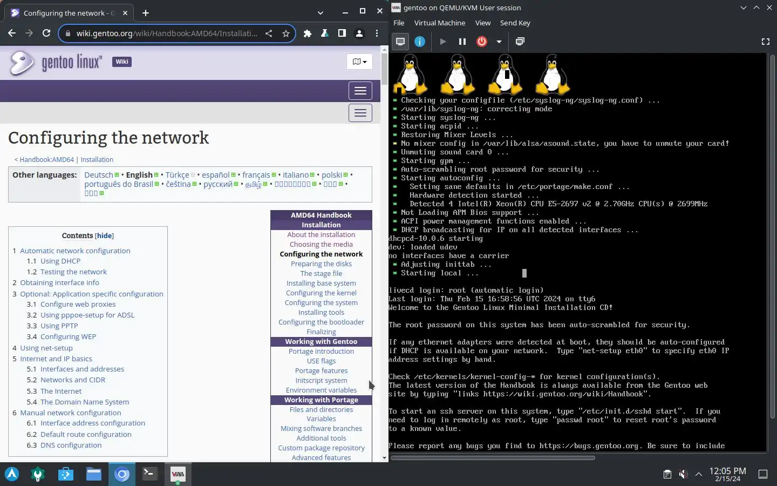The height and width of the screenshot is (486, 777).
Task: Switch to the terminal taskbar icon
Action: [x=149, y=474]
